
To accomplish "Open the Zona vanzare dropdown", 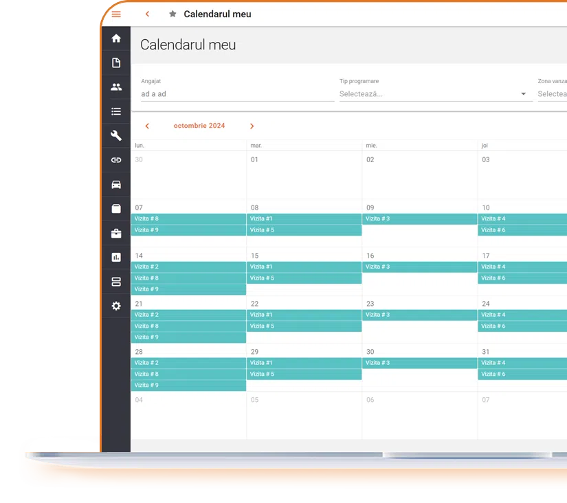I will coord(552,94).
